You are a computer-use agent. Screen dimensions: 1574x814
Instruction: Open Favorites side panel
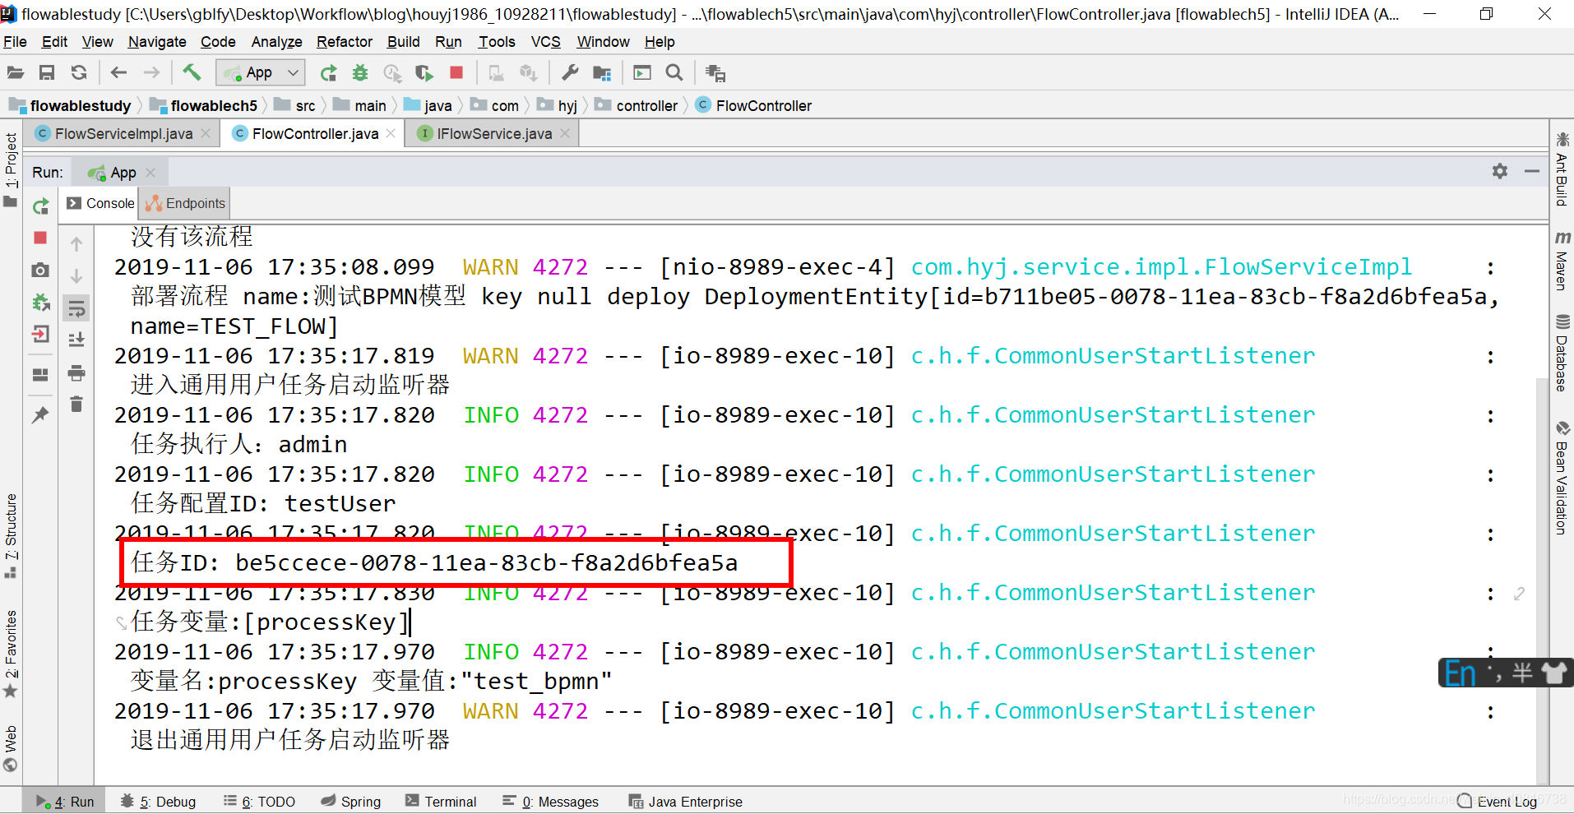point(11,654)
